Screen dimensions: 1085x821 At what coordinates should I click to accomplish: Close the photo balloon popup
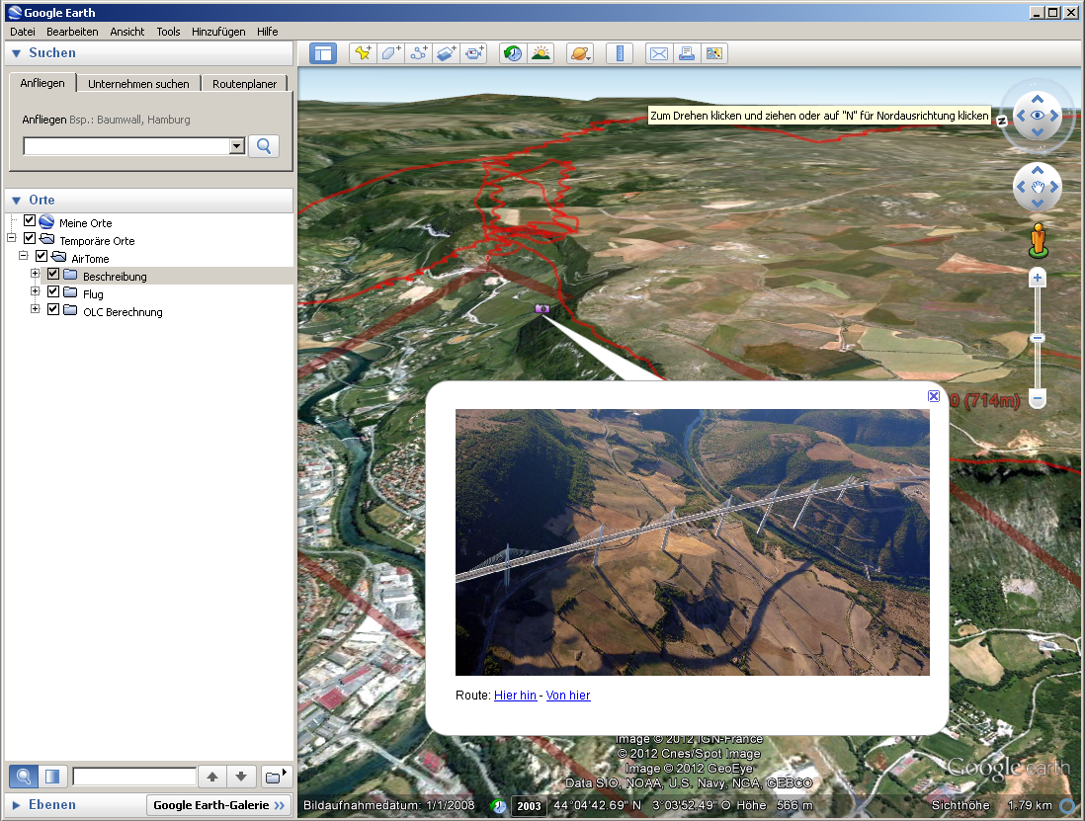point(934,396)
